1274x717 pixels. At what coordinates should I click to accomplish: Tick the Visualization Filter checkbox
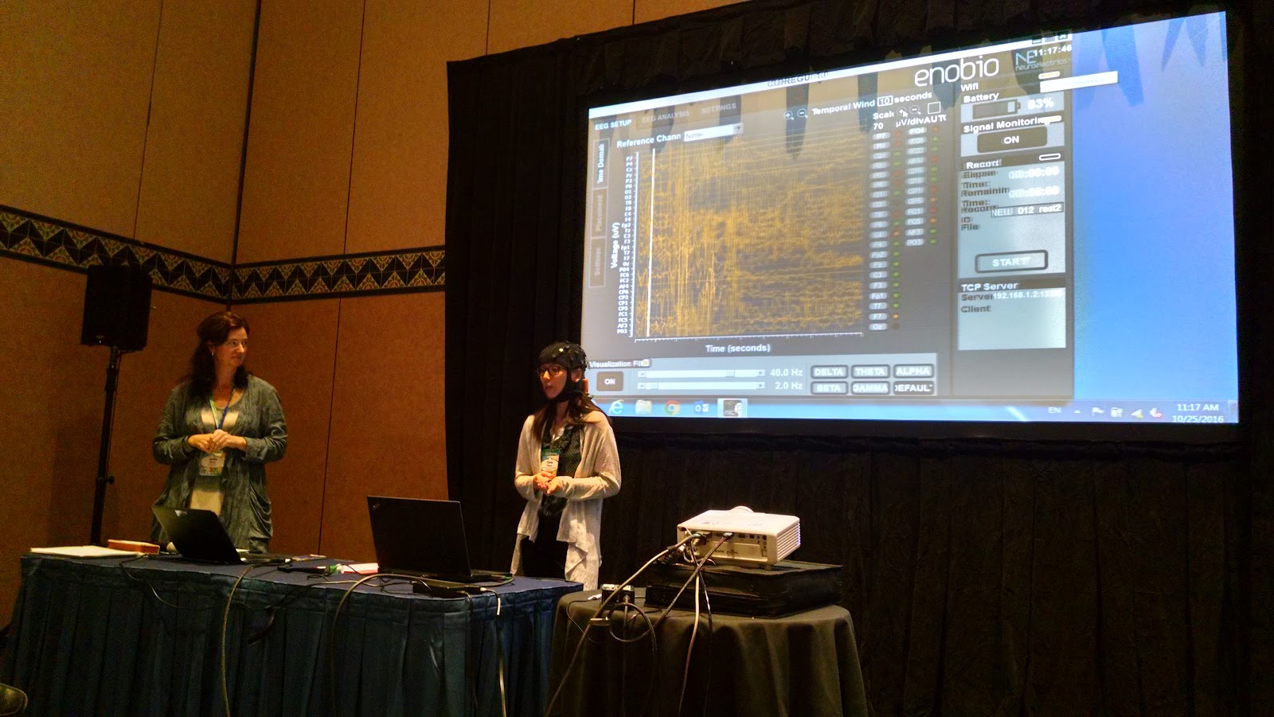[x=646, y=363]
